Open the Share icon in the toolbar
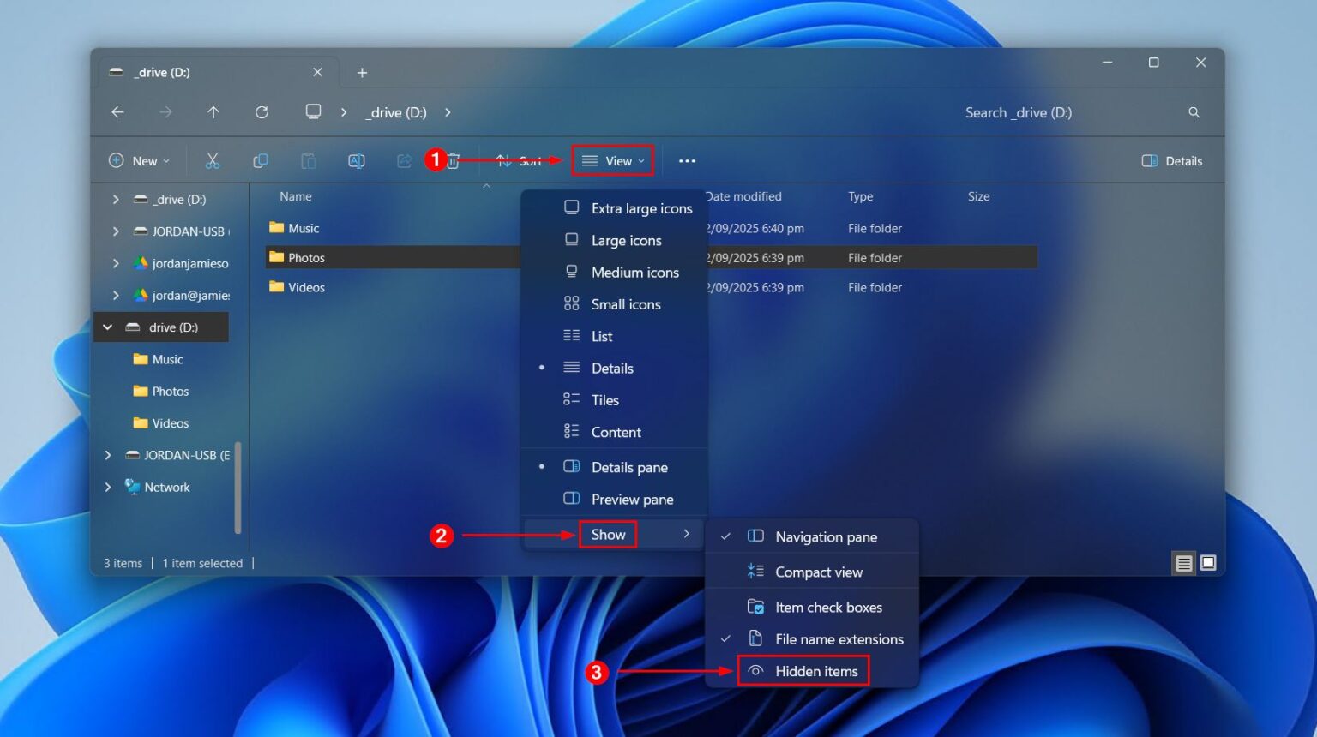 click(x=403, y=160)
